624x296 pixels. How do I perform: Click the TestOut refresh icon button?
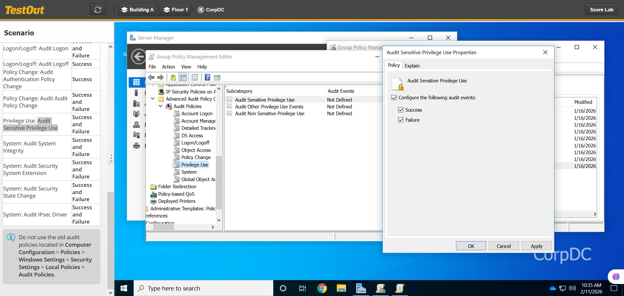click(x=98, y=10)
